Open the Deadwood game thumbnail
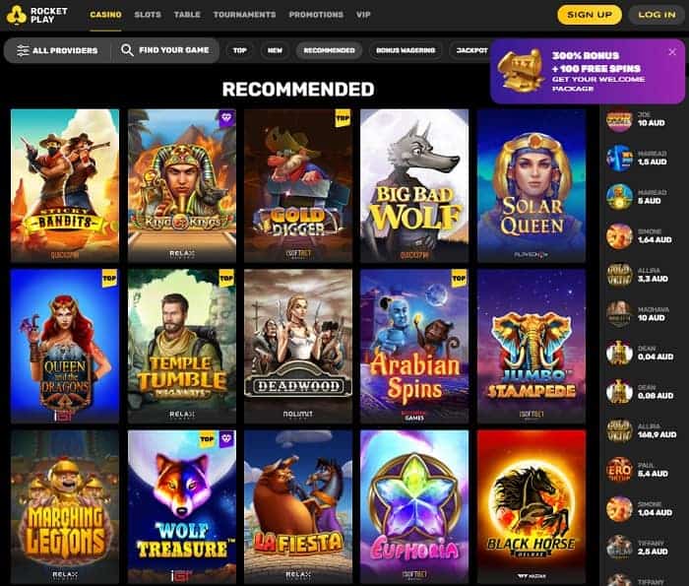 coord(298,346)
